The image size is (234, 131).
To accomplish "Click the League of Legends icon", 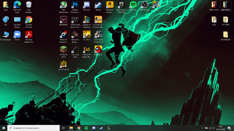I will (87, 20).
